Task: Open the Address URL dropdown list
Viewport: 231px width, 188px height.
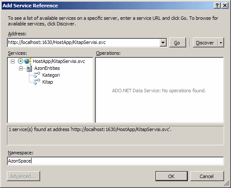Action: [163, 43]
